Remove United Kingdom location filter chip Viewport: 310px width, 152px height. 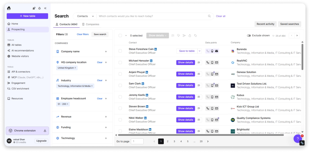75,68
